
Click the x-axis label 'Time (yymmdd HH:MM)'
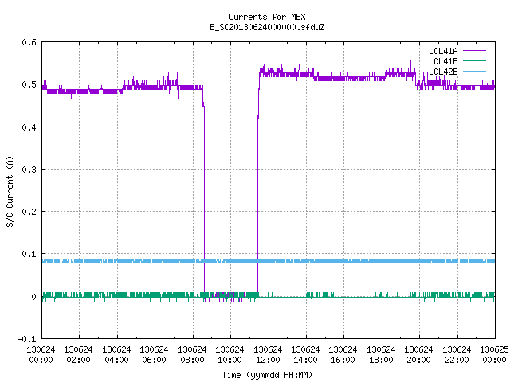(x=267, y=375)
